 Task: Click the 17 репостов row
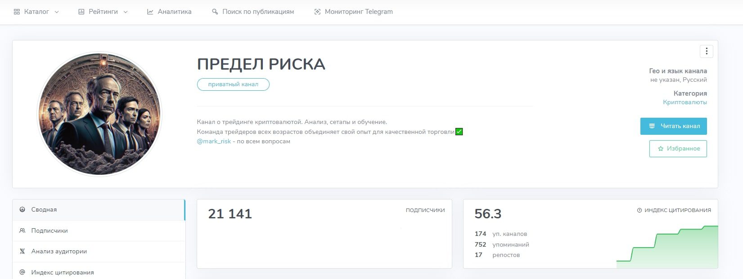tap(497, 255)
